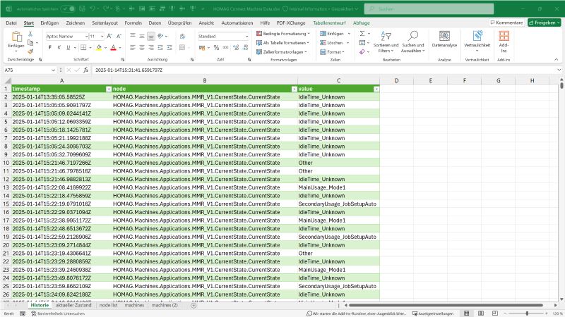565x317 pixels.
Task: Apply font color letter A icon
Action: 113,47
